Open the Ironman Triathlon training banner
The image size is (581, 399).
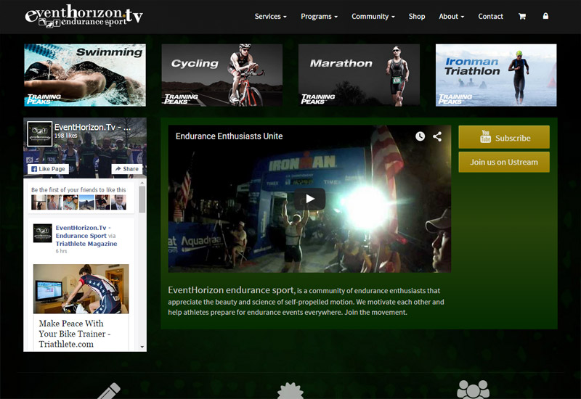pos(496,75)
